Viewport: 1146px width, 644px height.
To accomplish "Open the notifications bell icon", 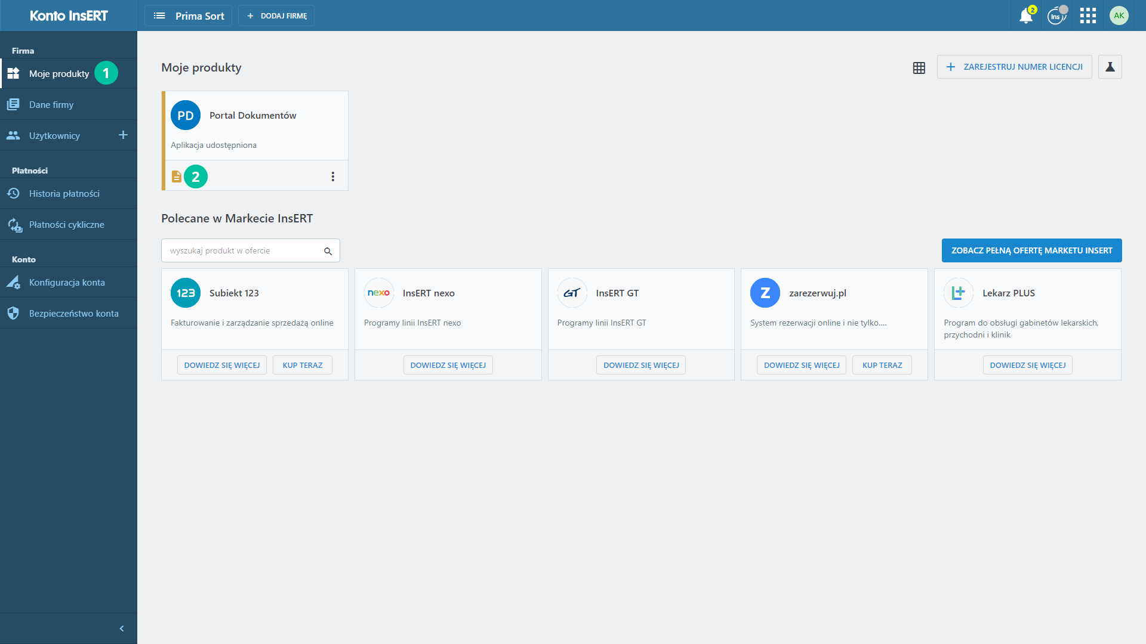I will click(1026, 16).
